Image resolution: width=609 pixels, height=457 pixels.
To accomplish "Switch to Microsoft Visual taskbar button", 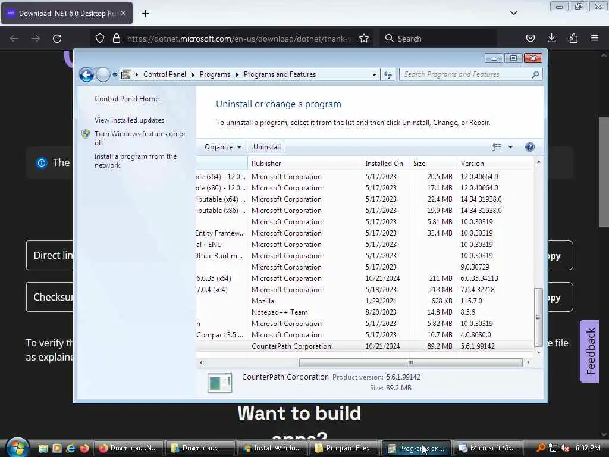I will click(x=488, y=448).
